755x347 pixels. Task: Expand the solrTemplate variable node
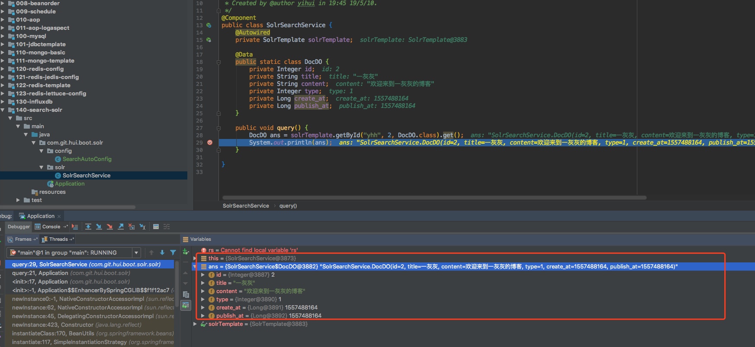click(195, 324)
